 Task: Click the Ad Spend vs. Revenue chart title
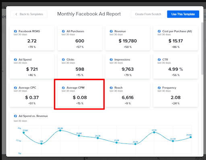(33, 116)
